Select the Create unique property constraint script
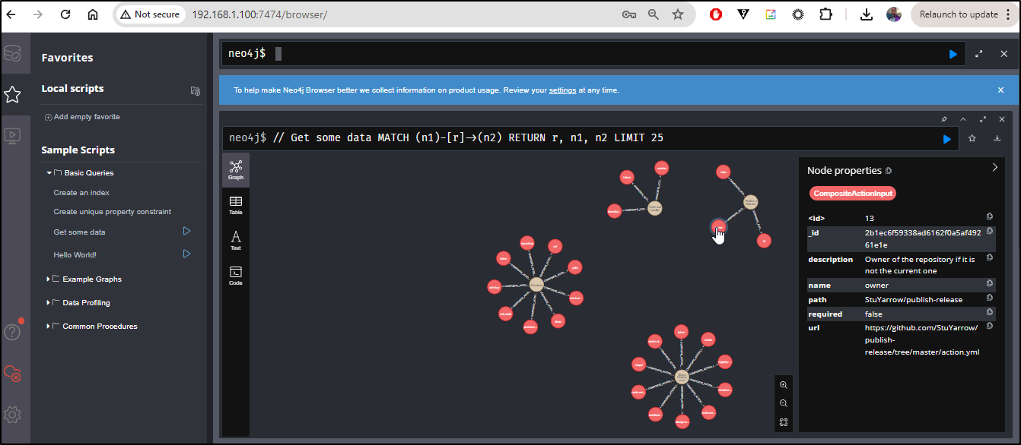 point(113,212)
